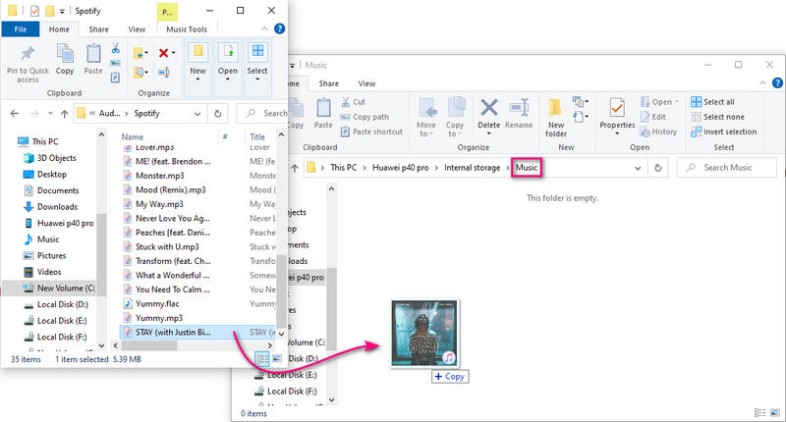The width and height of the screenshot is (786, 422).
Task: Select the Monster.mp3 file
Action: [159, 176]
